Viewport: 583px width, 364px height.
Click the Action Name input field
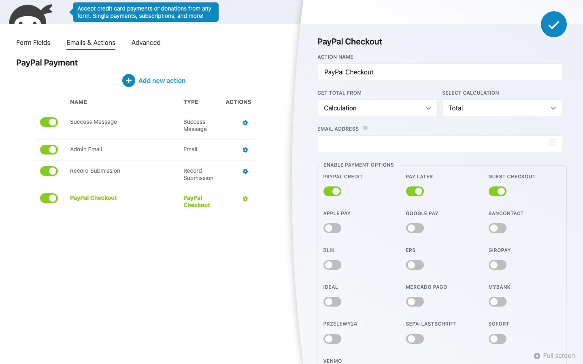[x=440, y=72]
